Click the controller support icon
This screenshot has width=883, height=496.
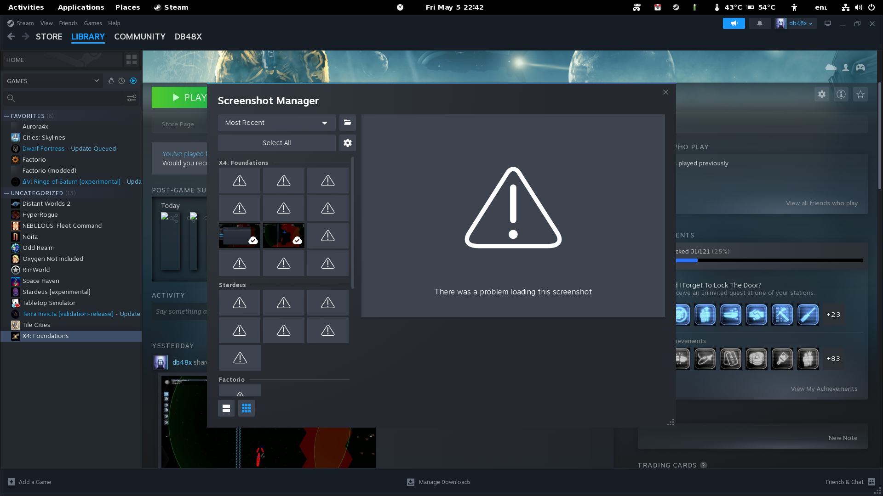click(x=860, y=68)
